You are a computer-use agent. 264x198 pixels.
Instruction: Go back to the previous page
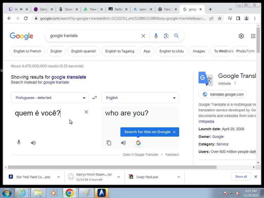tap(9, 18)
